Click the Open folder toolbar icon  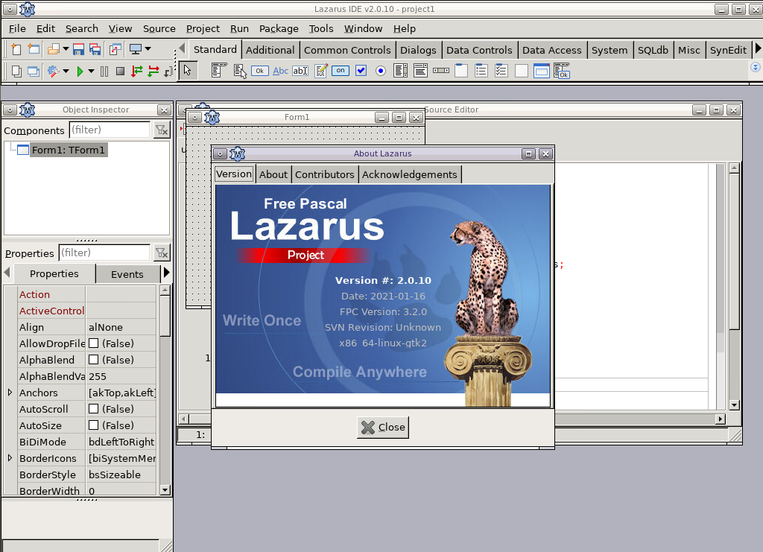(53, 49)
